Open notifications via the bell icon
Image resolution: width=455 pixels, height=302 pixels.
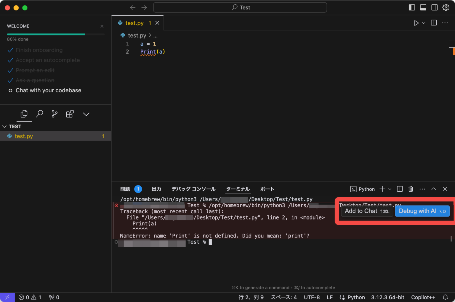coord(446,297)
